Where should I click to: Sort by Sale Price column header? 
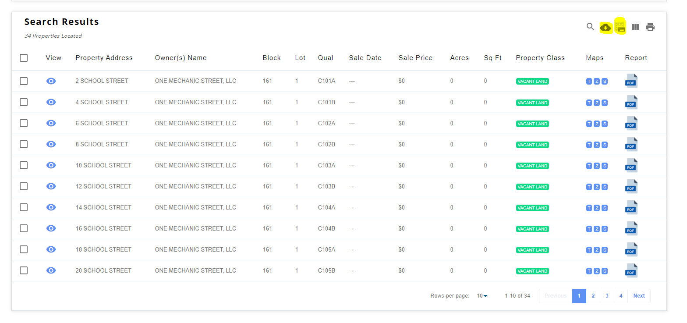[x=415, y=58]
